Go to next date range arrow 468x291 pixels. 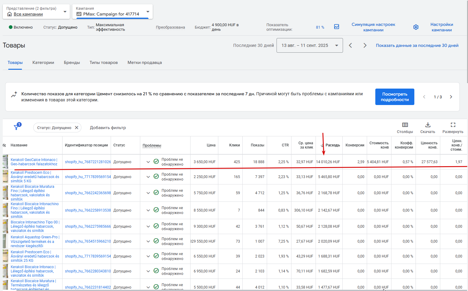[x=365, y=45]
